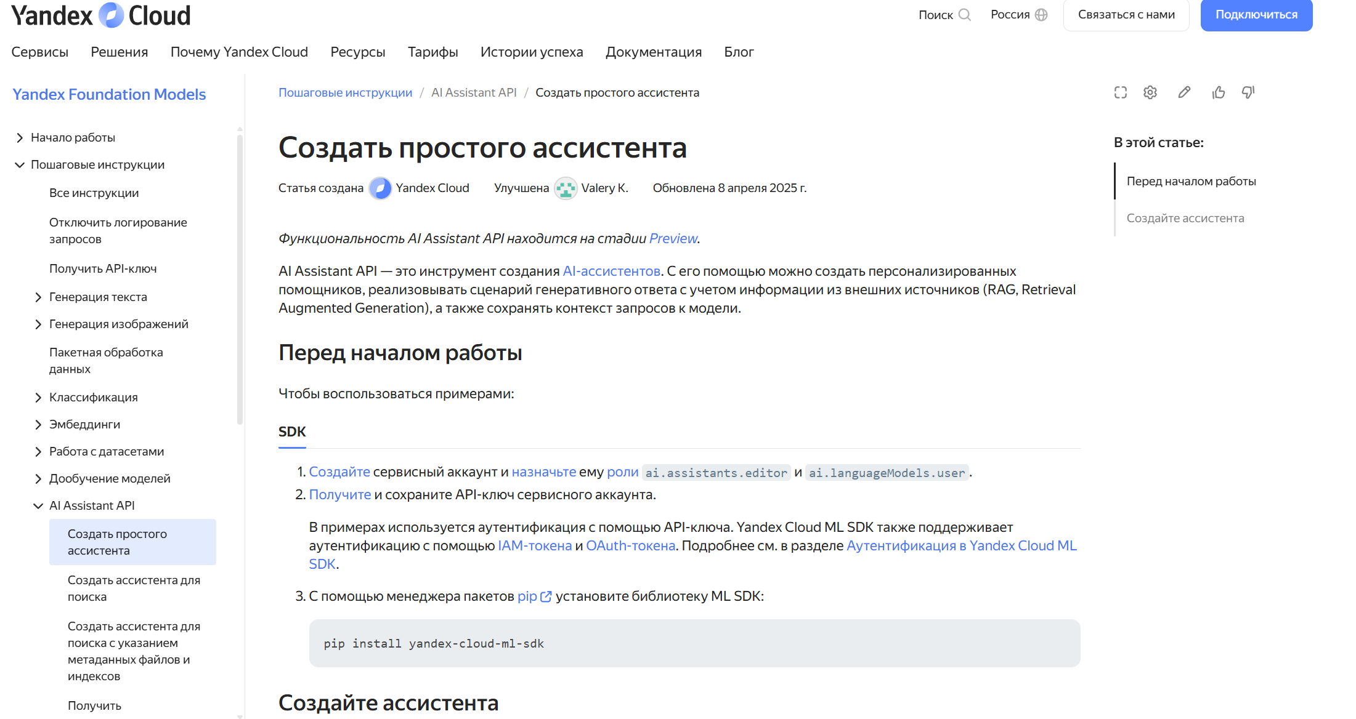Expand the Генерация изображений section
The width and height of the screenshot is (1356, 719).
(38, 324)
